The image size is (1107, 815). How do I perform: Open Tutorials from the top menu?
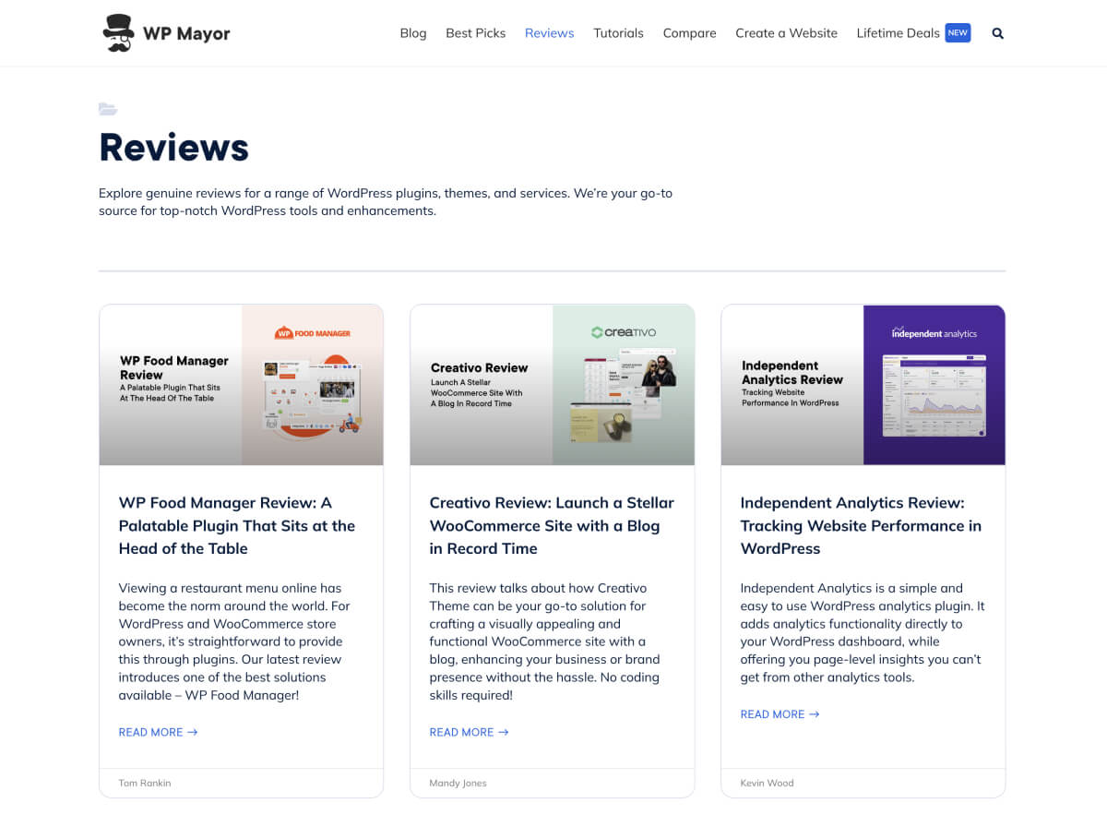(619, 33)
